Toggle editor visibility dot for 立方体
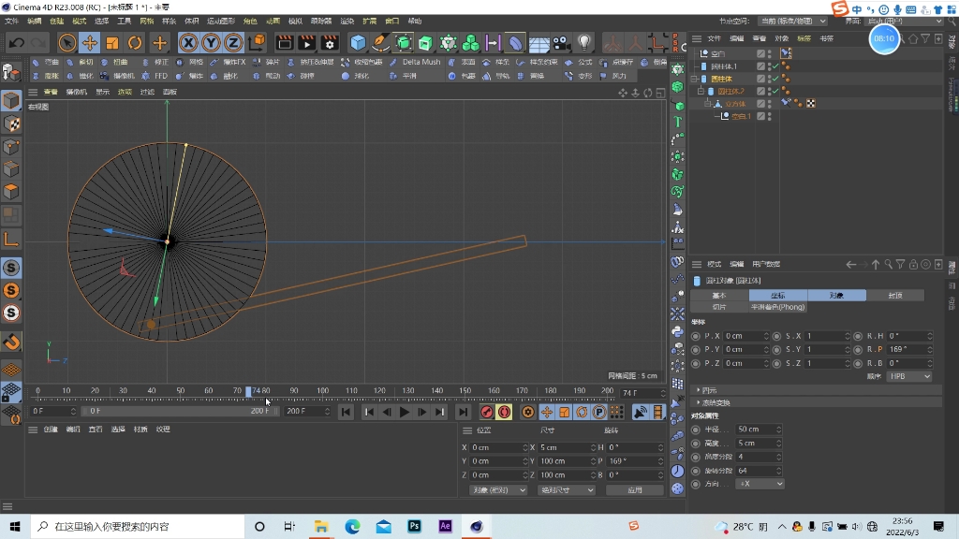Viewport: 959px width, 539px height. [769, 102]
